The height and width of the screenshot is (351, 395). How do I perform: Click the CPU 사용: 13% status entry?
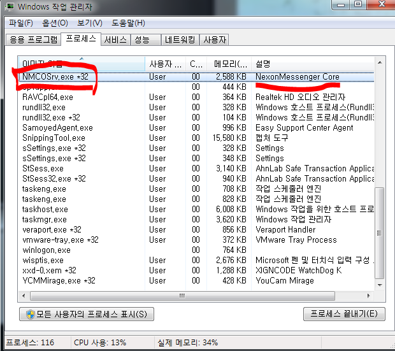[100, 343]
